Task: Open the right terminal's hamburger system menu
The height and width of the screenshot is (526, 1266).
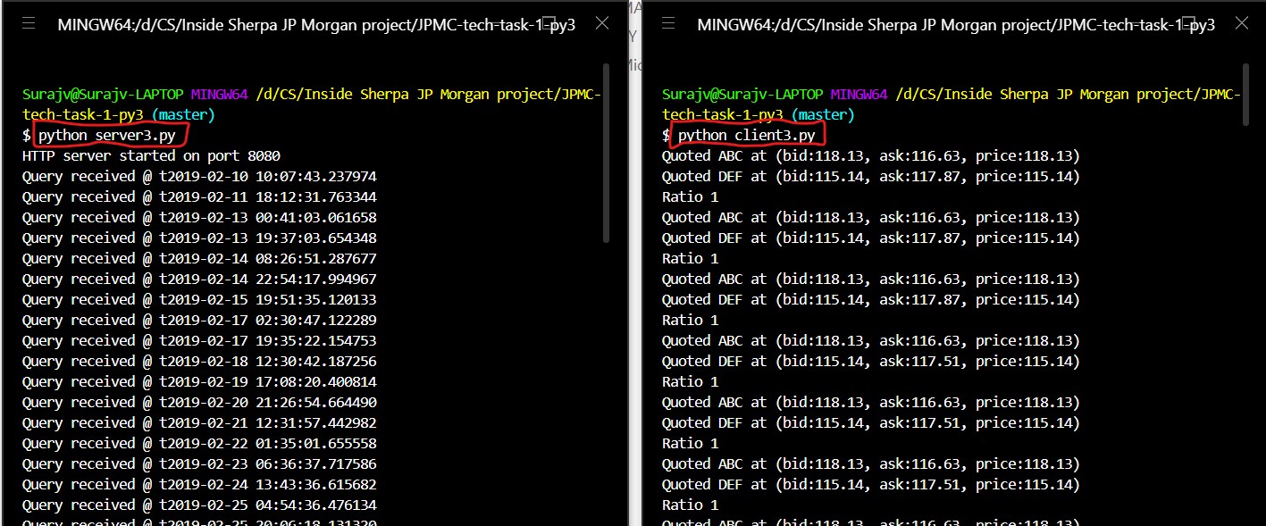Action: pos(668,24)
